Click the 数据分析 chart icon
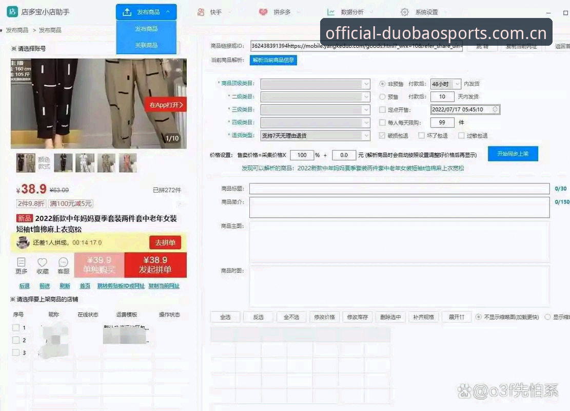The width and height of the screenshot is (570, 411). point(331,12)
